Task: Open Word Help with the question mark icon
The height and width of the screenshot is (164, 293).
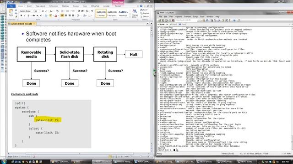Action: click(141, 6)
